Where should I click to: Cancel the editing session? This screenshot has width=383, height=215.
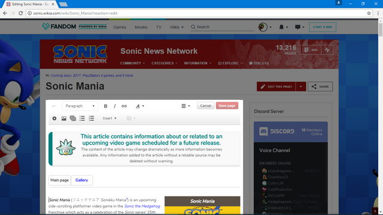(x=205, y=106)
